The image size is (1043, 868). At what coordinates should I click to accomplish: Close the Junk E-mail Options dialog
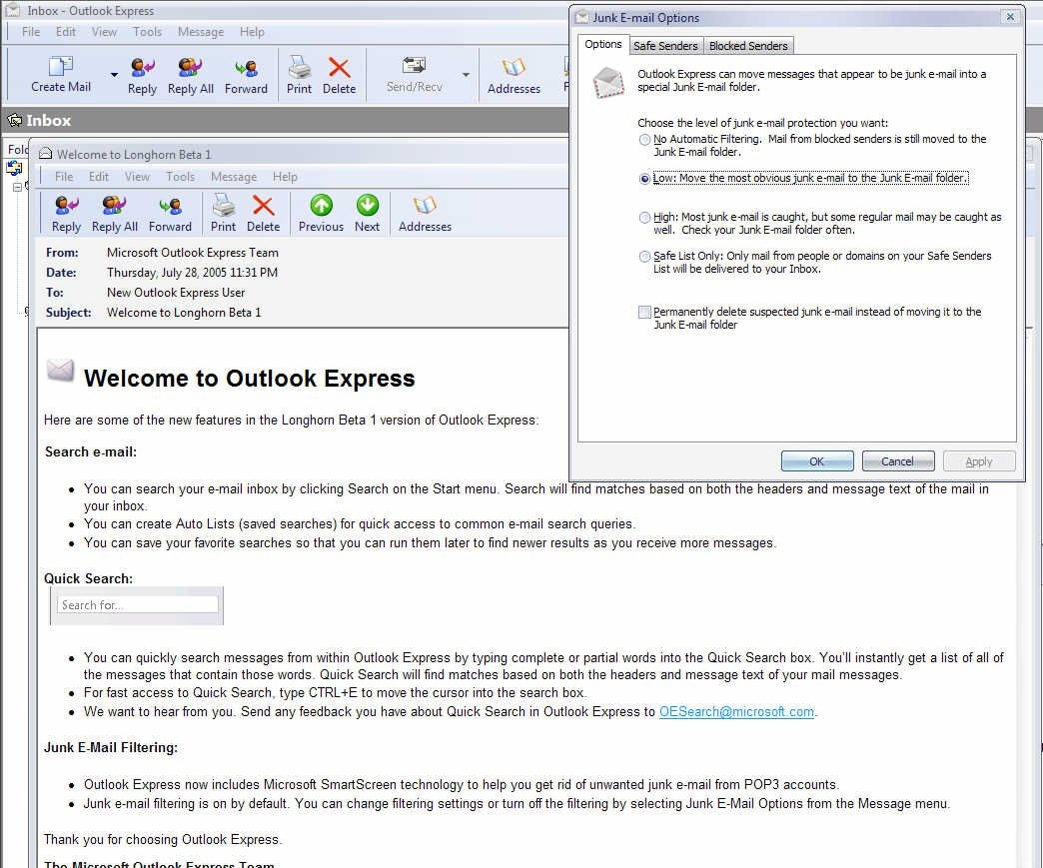click(1010, 17)
